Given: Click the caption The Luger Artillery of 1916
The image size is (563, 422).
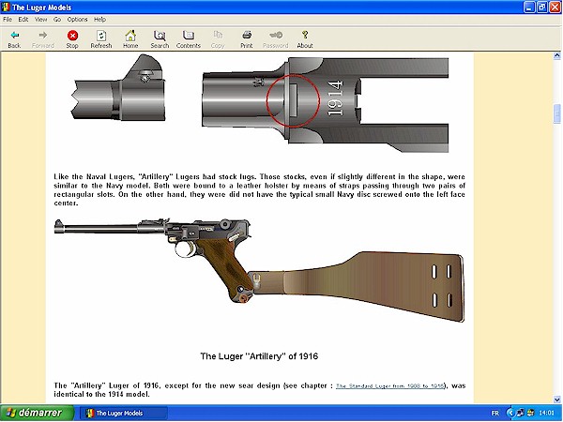Looking at the screenshot, I should click(x=259, y=356).
